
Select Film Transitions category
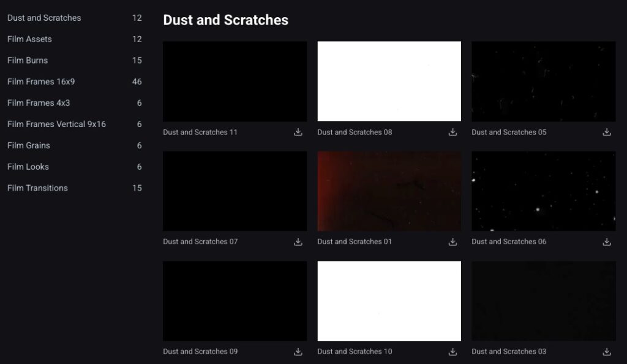tap(37, 188)
